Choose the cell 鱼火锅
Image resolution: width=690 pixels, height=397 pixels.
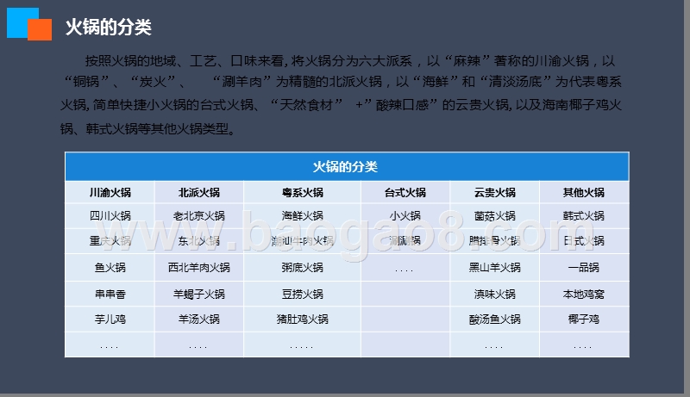pos(110,267)
